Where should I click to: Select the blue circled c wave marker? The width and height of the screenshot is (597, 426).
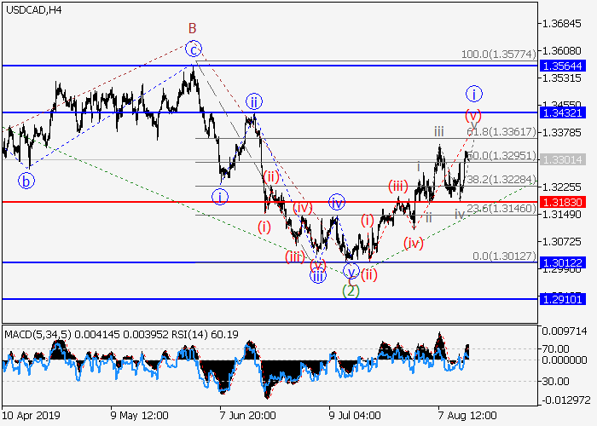pyautogui.click(x=194, y=49)
